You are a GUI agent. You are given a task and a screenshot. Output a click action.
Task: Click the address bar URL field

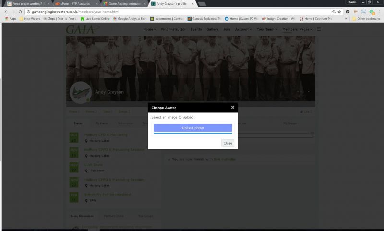[x=179, y=12]
